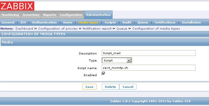Image resolution: width=209 pixels, height=106 pixels.
Task: Open Dashboard link in History
Action: 24,29
